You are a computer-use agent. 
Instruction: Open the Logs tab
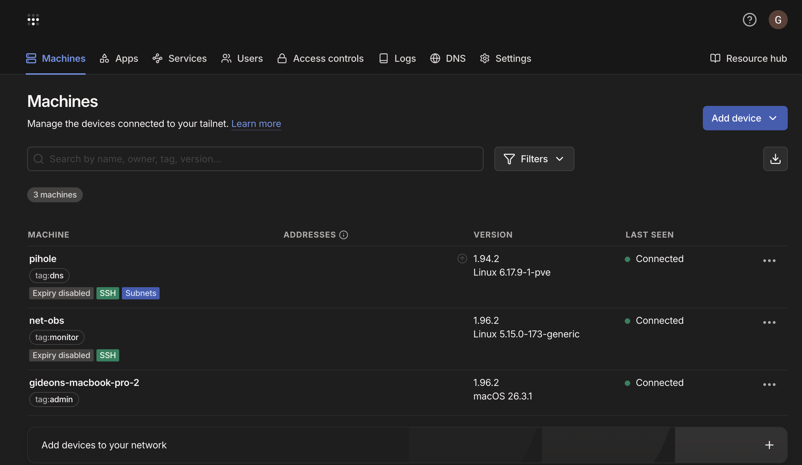tap(397, 58)
